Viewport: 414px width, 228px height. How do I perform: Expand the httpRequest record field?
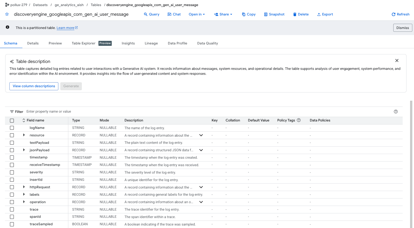tap(24, 187)
